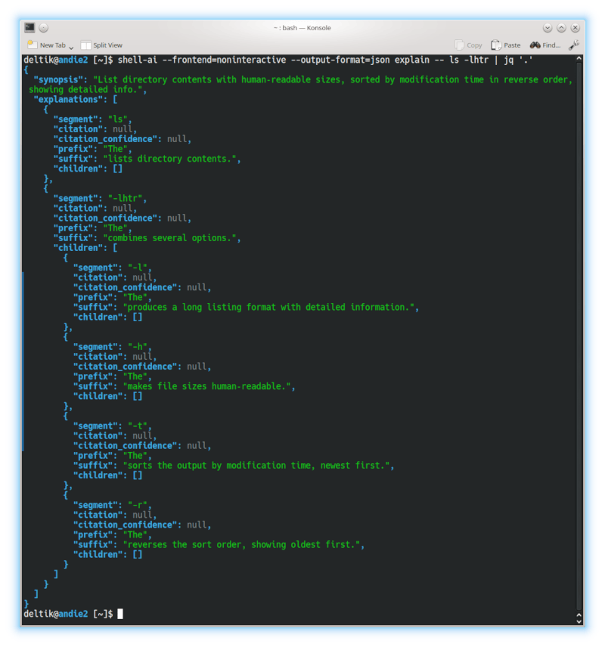Paste clipboard contents using the Paste icon
Screen dimensions: 605x647
coord(496,45)
